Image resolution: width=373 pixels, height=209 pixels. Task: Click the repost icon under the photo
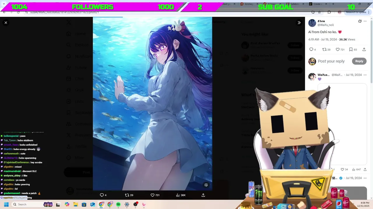[127, 195]
